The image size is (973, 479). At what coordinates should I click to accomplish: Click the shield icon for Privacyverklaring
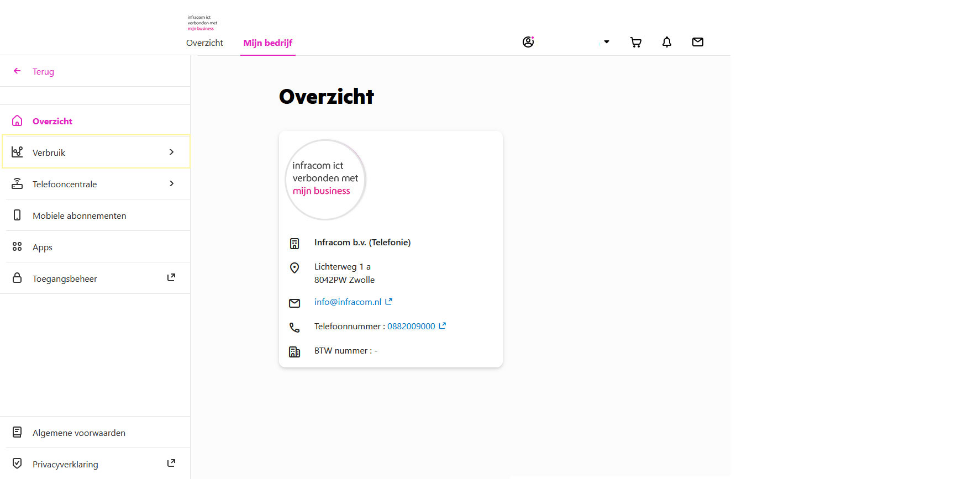17,464
